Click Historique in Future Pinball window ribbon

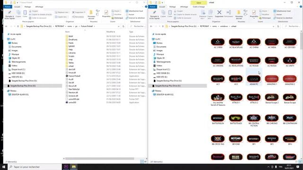pyautogui.click(x=117, y=18)
